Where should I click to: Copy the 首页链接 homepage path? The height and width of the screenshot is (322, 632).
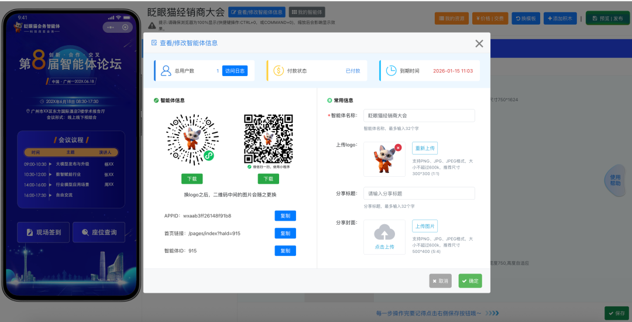tap(285, 233)
